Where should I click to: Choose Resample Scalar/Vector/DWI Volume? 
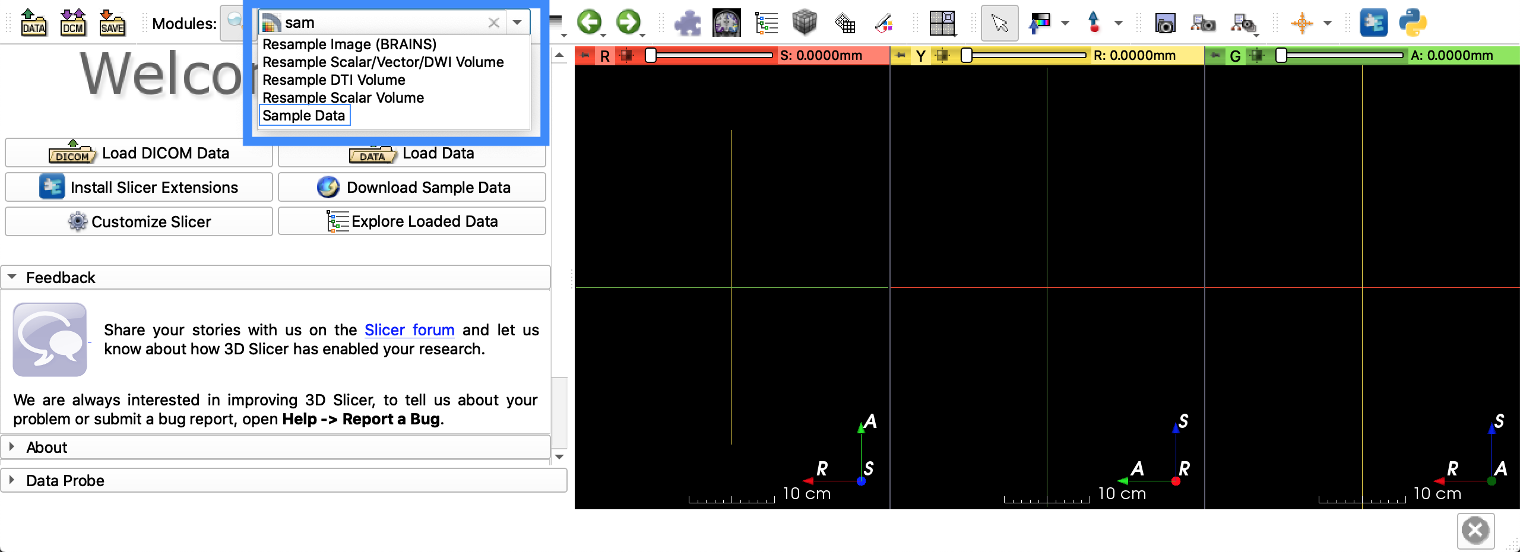383,62
